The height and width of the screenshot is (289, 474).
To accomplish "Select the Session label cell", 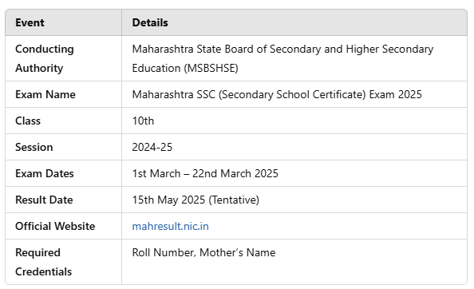I will click(x=64, y=147).
